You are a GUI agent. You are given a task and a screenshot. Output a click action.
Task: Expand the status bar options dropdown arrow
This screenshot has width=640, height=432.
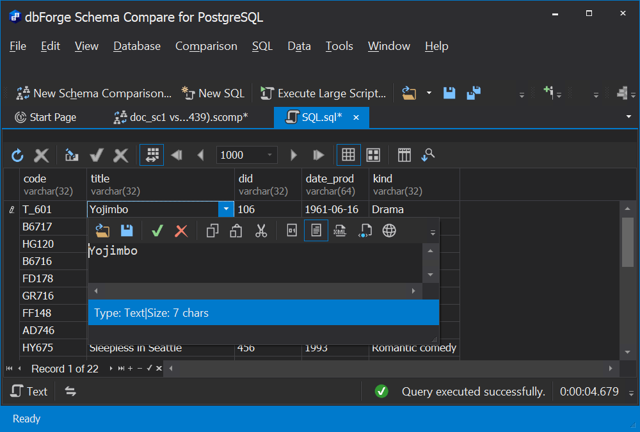[x=632, y=394]
